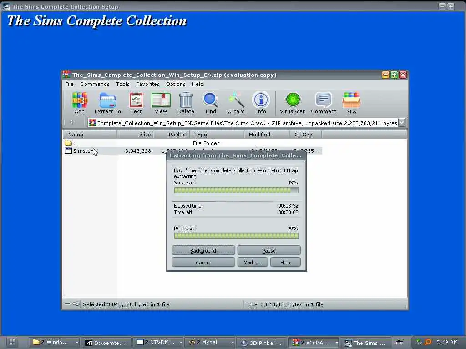This screenshot has height=349, width=466.
Task: Click 'Total 3,043,328 bytes in 1 file' status
Action: [x=284, y=304]
